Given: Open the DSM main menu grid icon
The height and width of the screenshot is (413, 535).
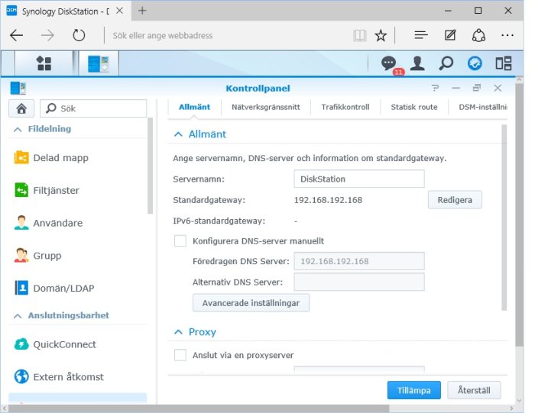Looking at the screenshot, I should coord(44,63).
